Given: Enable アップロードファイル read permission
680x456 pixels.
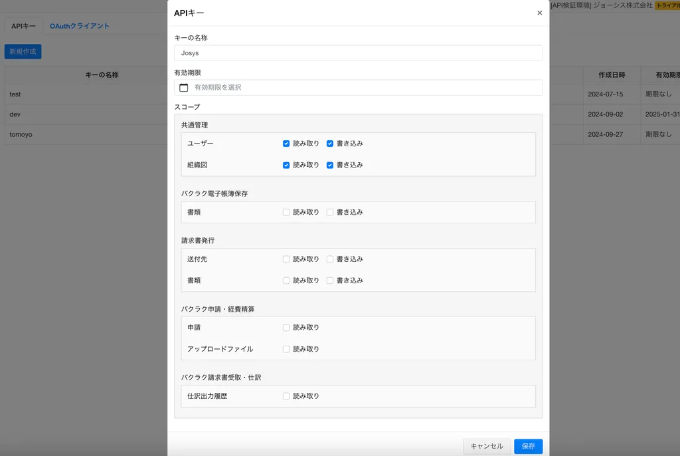Looking at the screenshot, I should pyautogui.click(x=286, y=348).
